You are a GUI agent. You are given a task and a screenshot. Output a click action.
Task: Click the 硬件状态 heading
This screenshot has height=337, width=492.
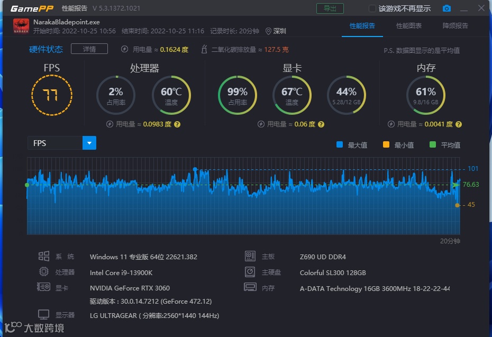46,49
